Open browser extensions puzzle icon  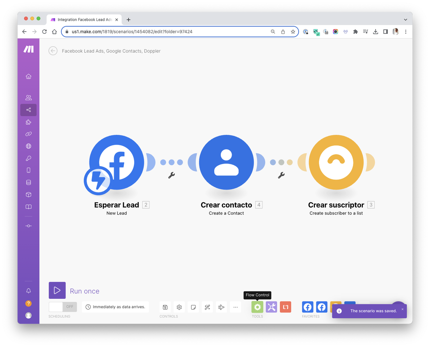click(x=355, y=32)
